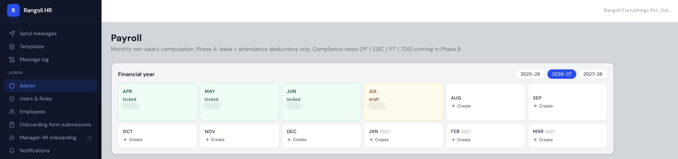Screen dimensions: 678x159
Task: Switch to financial year 2027-28
Action: point(593,74)
